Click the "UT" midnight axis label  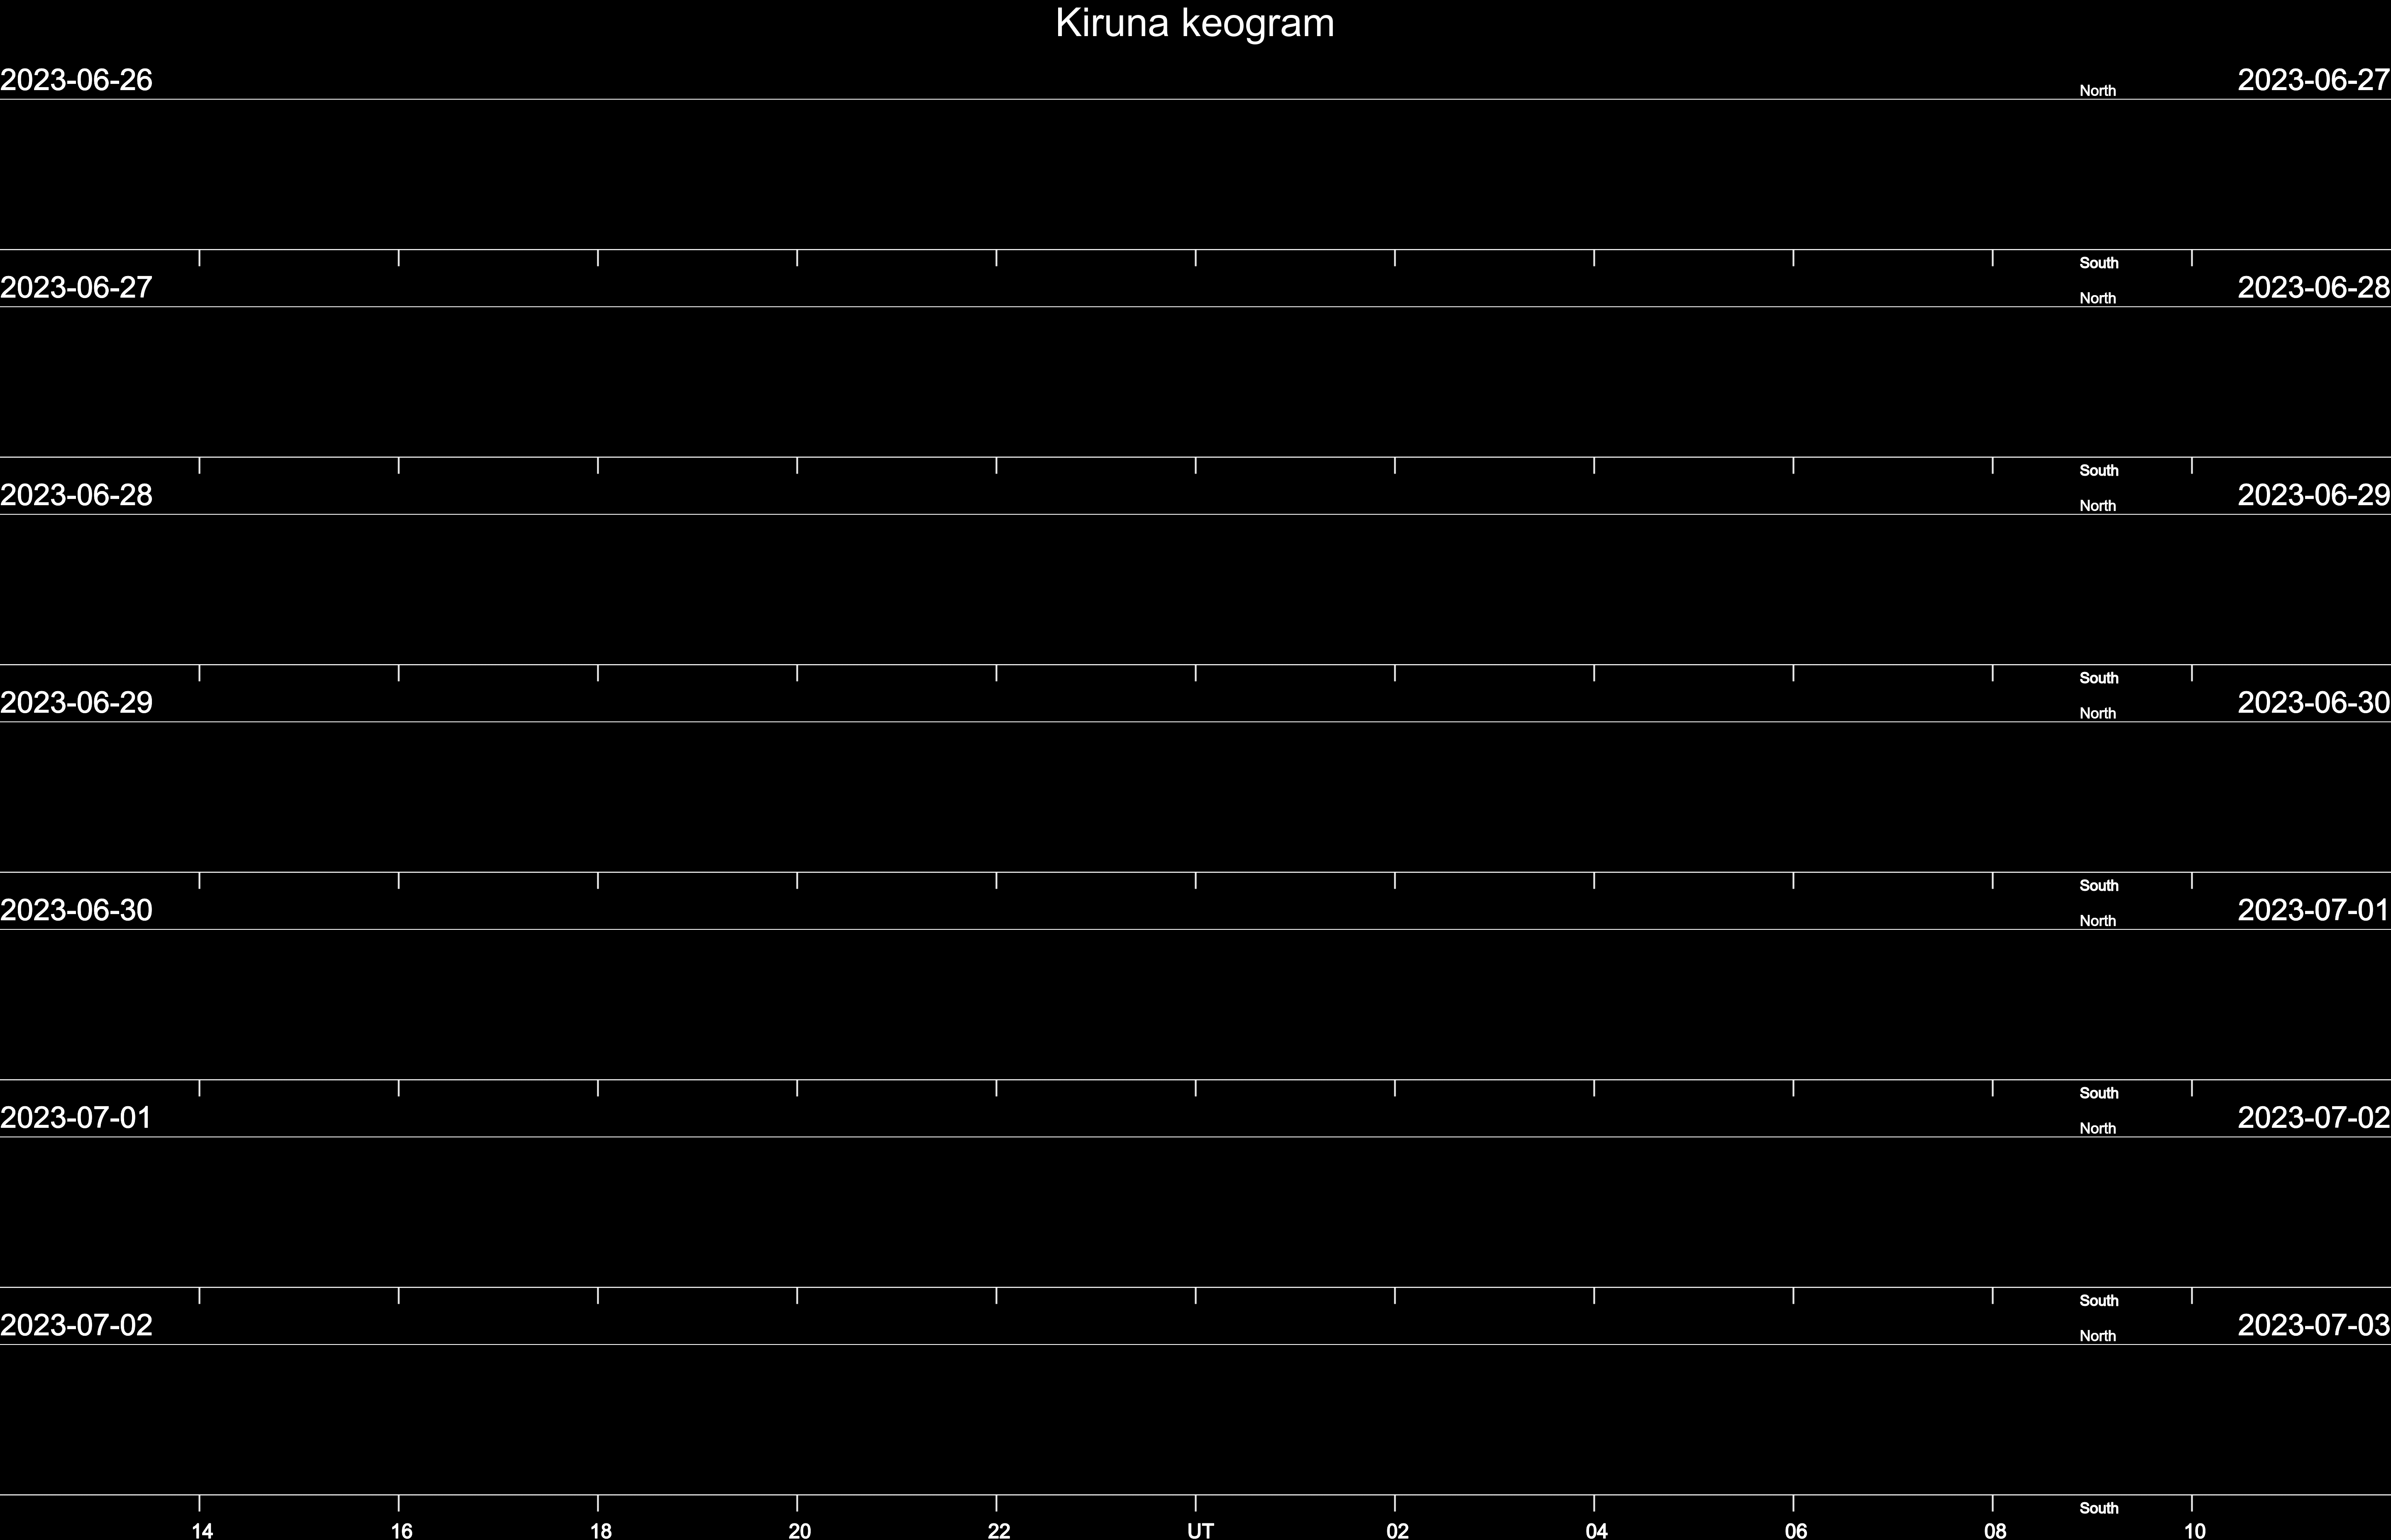(1200, 1530)
